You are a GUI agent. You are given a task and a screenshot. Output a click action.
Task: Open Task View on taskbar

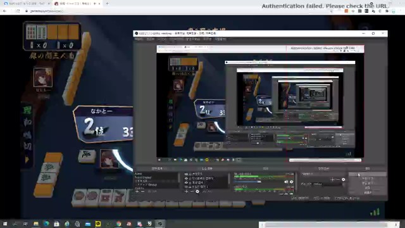point(25,224)
